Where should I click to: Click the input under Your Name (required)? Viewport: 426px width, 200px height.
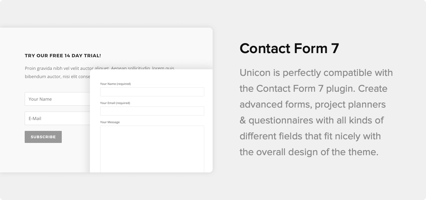pyautogui.click(x=152, y=92)
